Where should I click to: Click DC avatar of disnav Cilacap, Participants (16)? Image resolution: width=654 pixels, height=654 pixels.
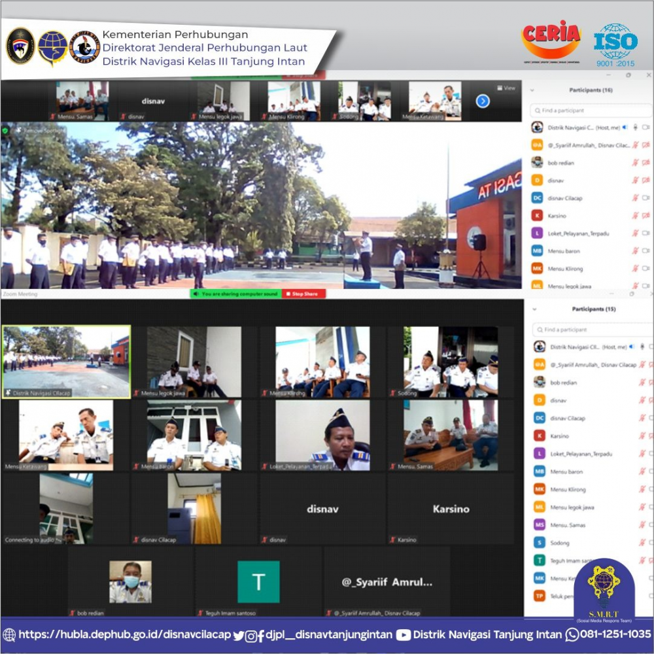(x=537, y=198)
